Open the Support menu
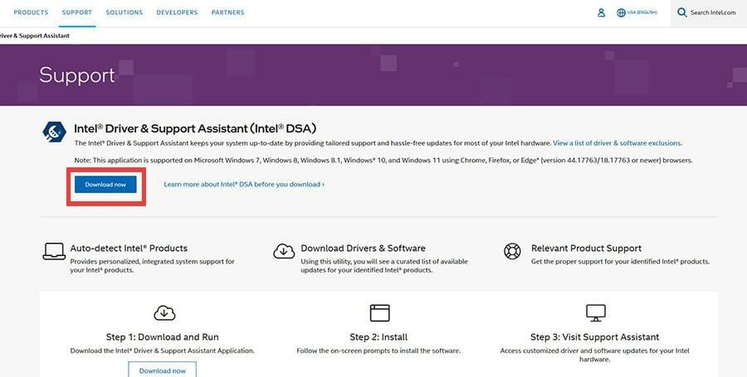747x377 pixels. (x=76, y=12)
